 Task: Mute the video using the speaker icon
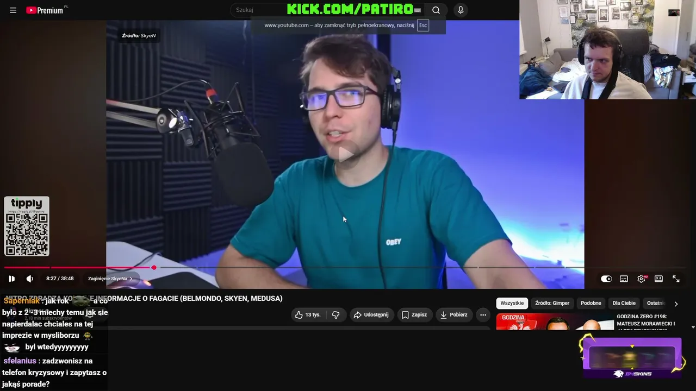(30, 279)
